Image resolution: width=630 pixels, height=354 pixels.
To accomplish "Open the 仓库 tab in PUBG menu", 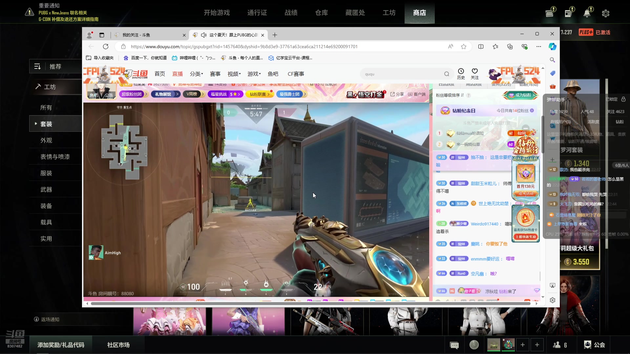I will (322, 12).
